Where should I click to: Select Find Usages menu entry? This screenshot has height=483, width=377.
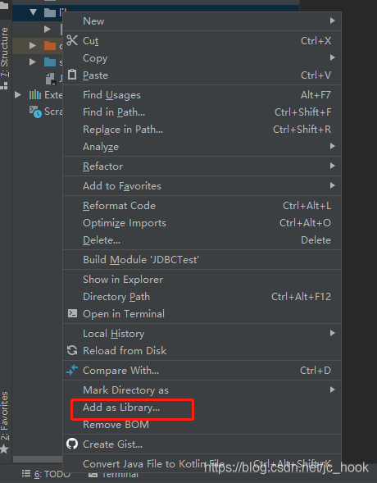pyautogui.click(x=202, y=95)
